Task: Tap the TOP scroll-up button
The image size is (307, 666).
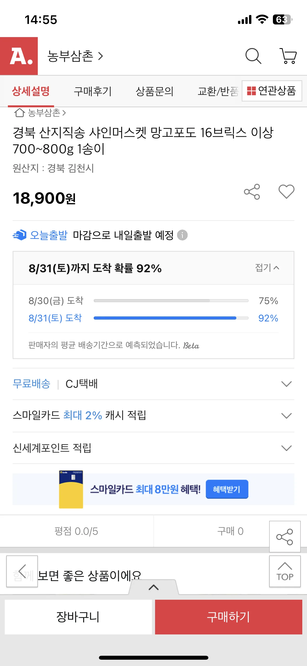Action: pos(285,571)
